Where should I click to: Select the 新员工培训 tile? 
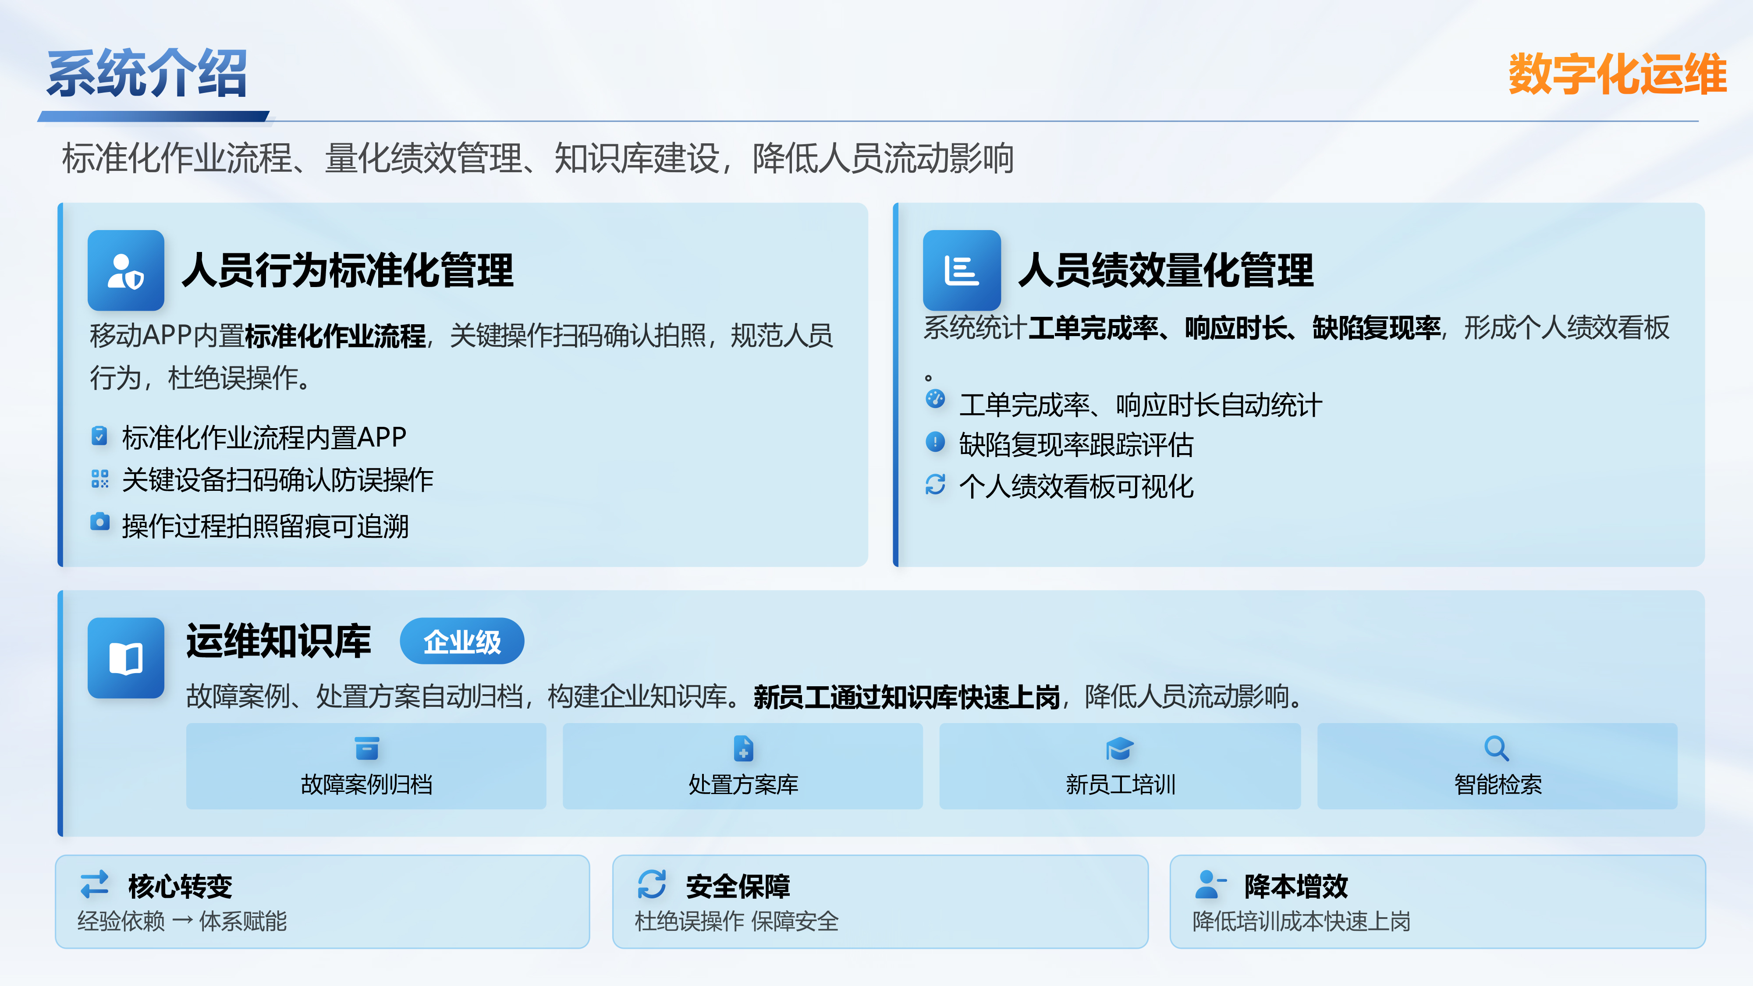point(1119,766)
